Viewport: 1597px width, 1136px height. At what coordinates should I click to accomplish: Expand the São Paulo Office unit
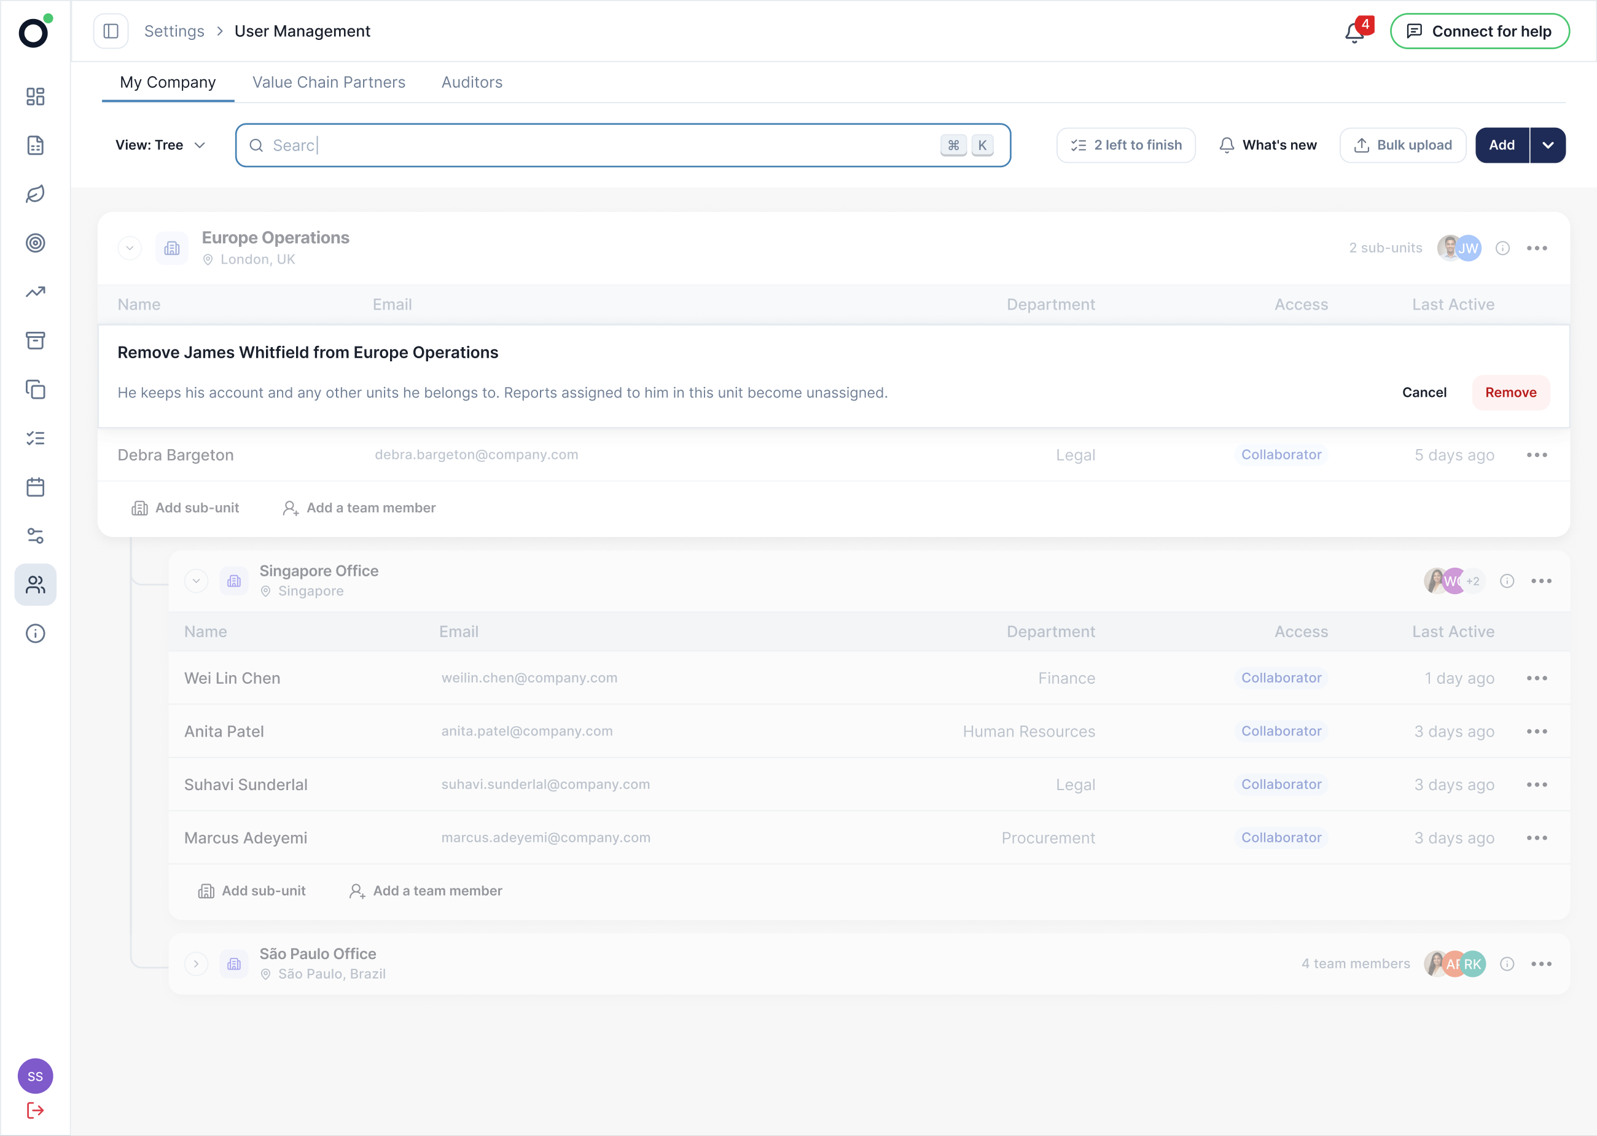coord(197,965)
